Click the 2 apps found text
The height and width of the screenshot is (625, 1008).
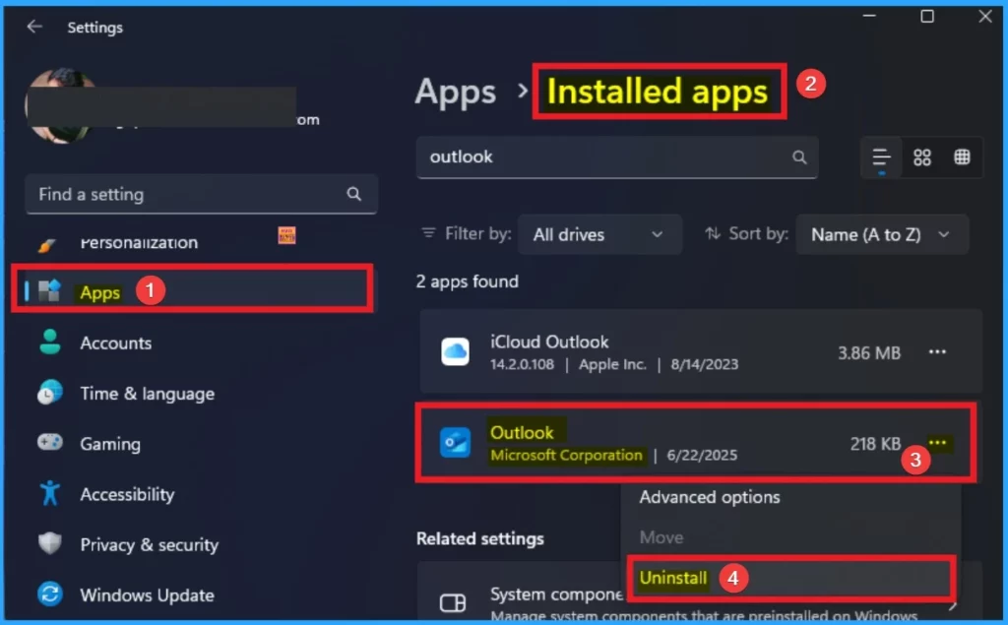[468, 281]
